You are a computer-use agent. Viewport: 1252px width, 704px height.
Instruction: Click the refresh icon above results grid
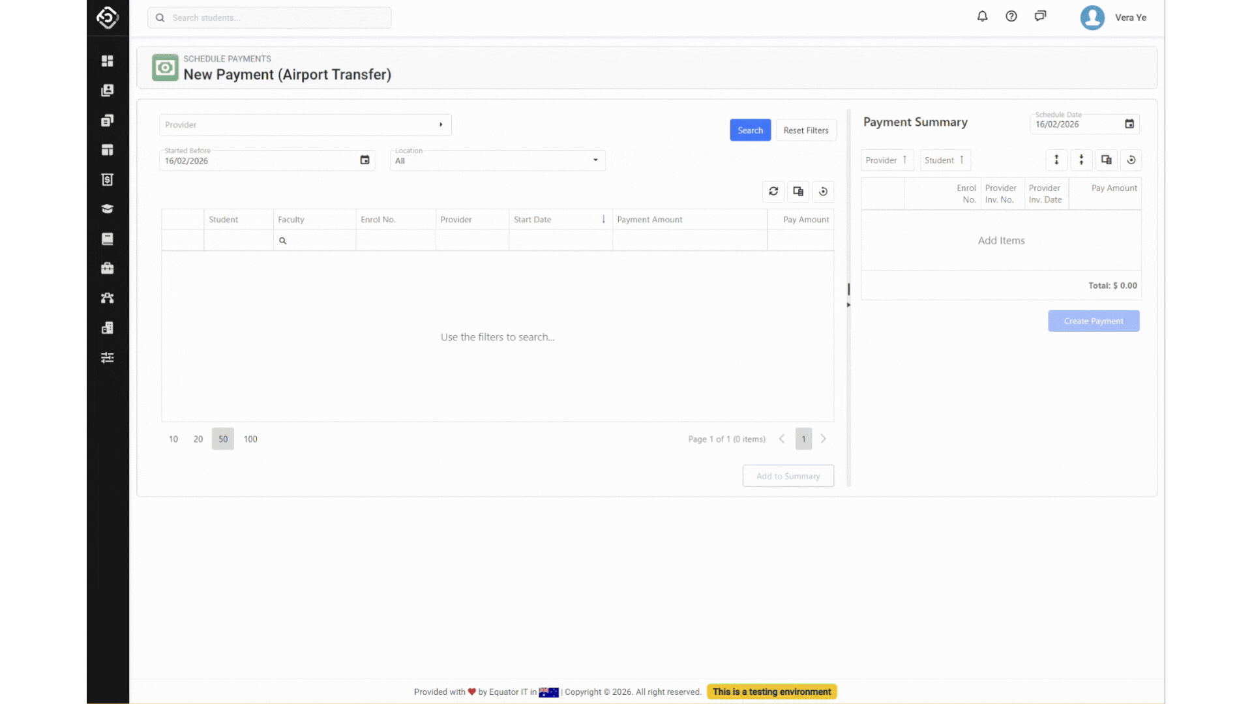(x=773, y=192)
